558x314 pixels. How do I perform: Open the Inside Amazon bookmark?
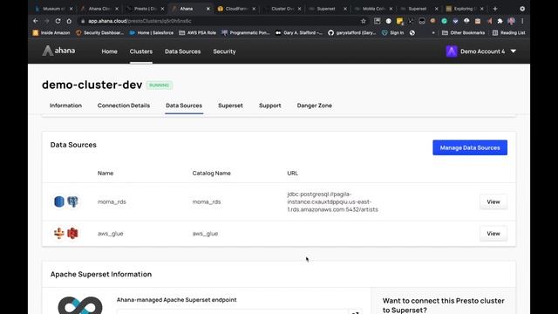point(51,33)
